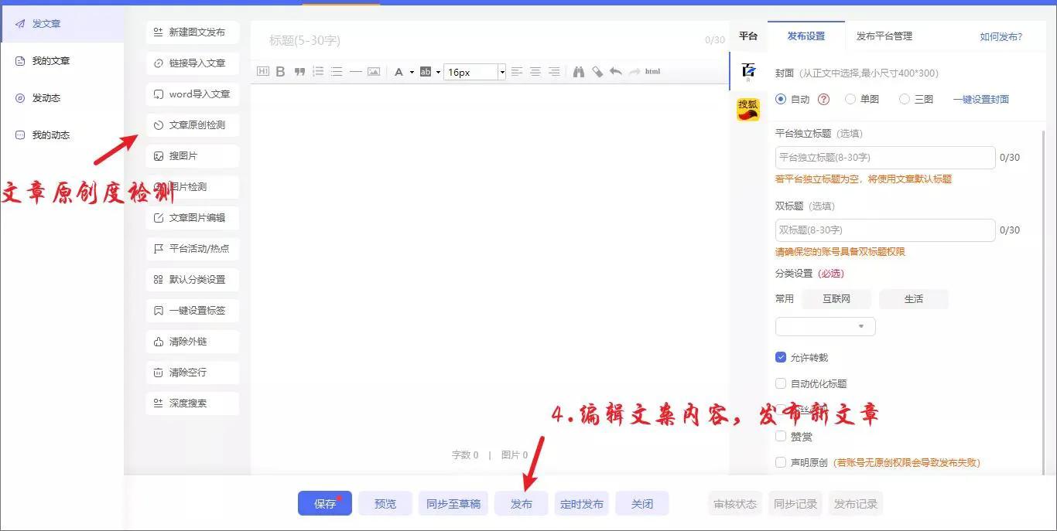Uncheck the 允许转载 checkbox
The height and width of the screenshot is (531, 1057).
[781, 357]
